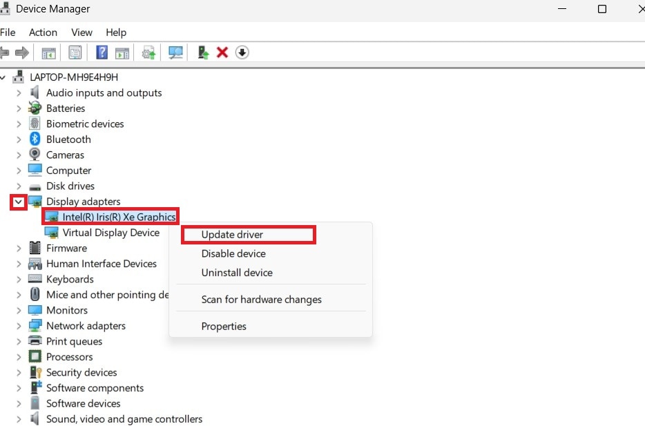Toggle the Show/Hide Action Pane toolbar icon
645x426 pixels.
122,52
